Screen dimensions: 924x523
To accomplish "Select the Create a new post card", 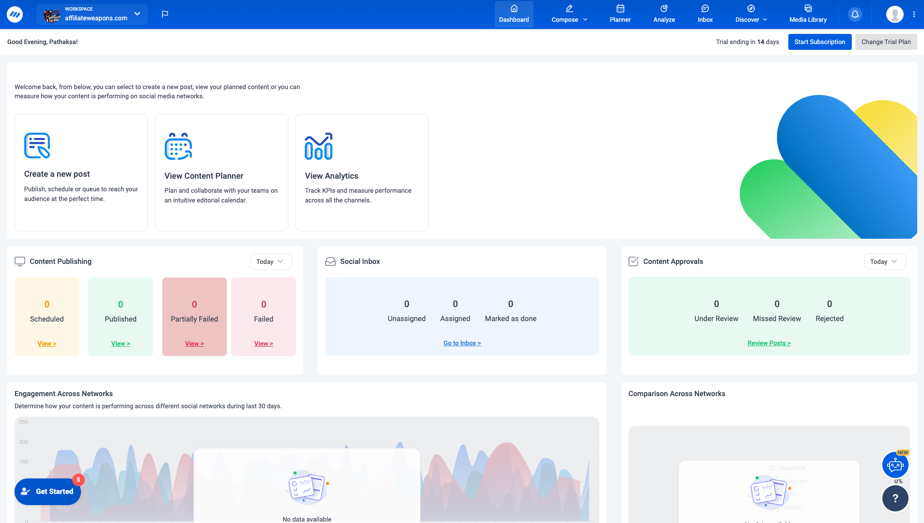I will 81,172.
